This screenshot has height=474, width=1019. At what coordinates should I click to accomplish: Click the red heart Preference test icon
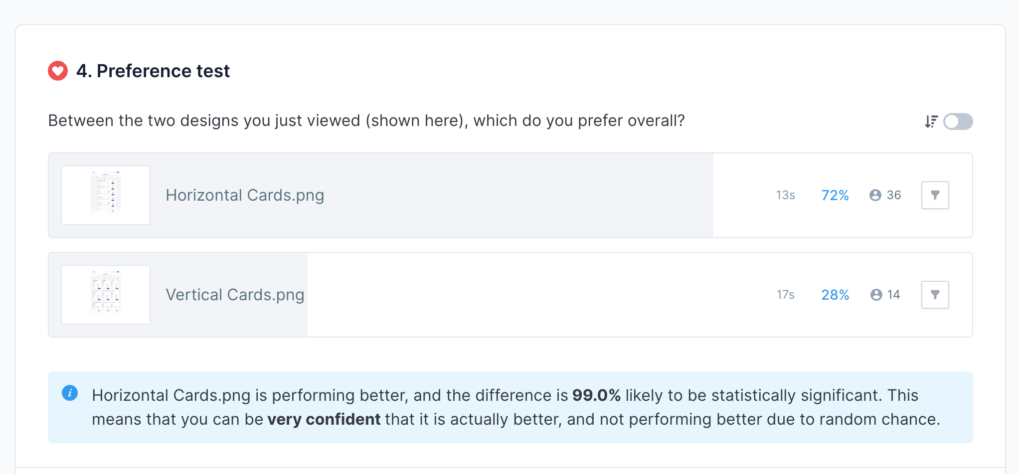pyautogui.click(x=58, y=71)
